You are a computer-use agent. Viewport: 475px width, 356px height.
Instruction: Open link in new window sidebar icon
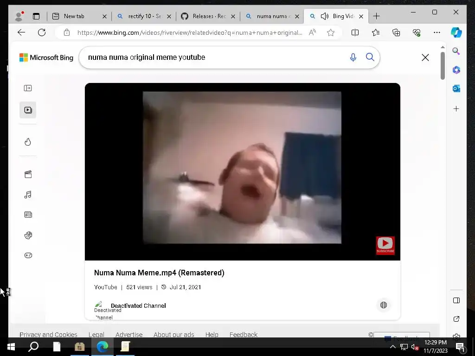tap(456, 319)
